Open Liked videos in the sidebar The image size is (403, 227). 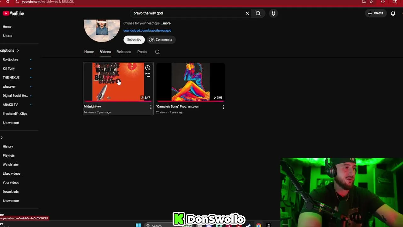11,173
